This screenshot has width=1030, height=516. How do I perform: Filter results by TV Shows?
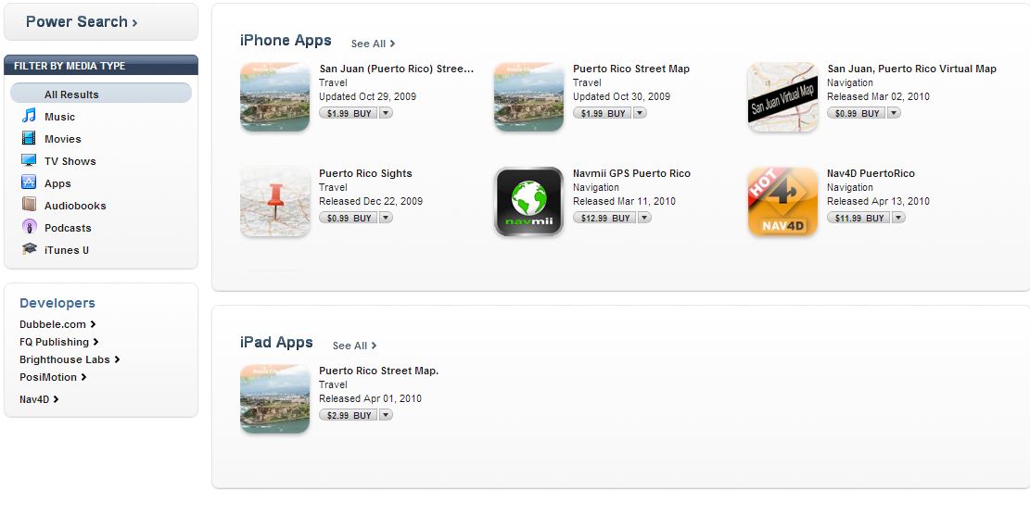click(70, 161)
